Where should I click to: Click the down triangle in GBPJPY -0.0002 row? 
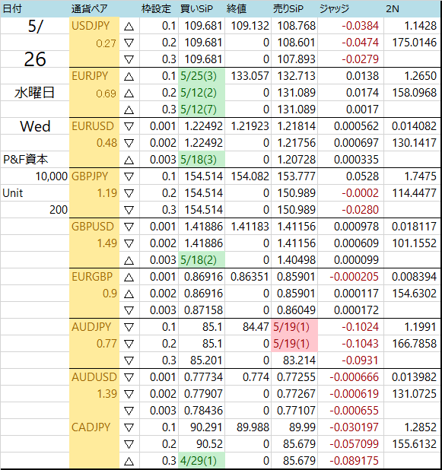[x=129, y=194]
